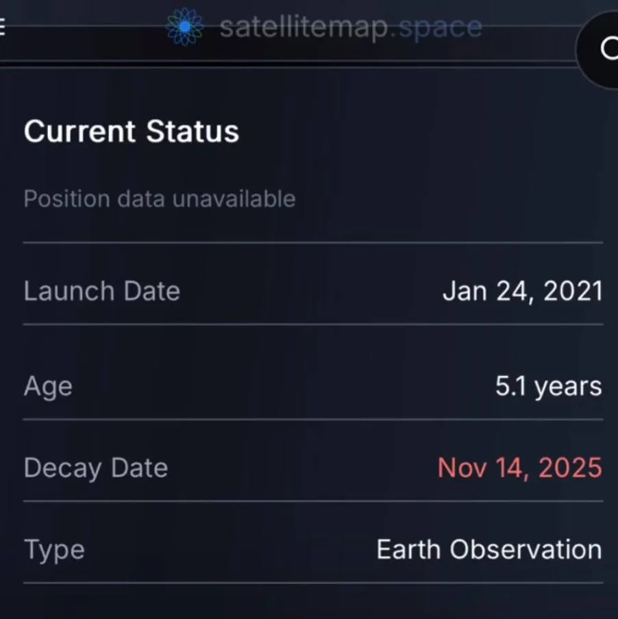618x619 pixels.
Task: Select the 5.1 years age value
Action: [x=548, y=386]
